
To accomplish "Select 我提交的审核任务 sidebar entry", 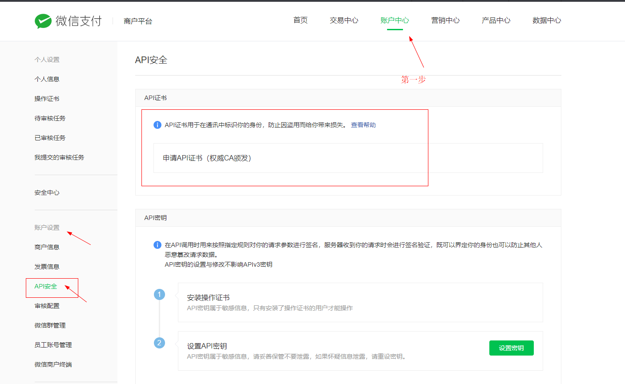I will pos(59,157).
